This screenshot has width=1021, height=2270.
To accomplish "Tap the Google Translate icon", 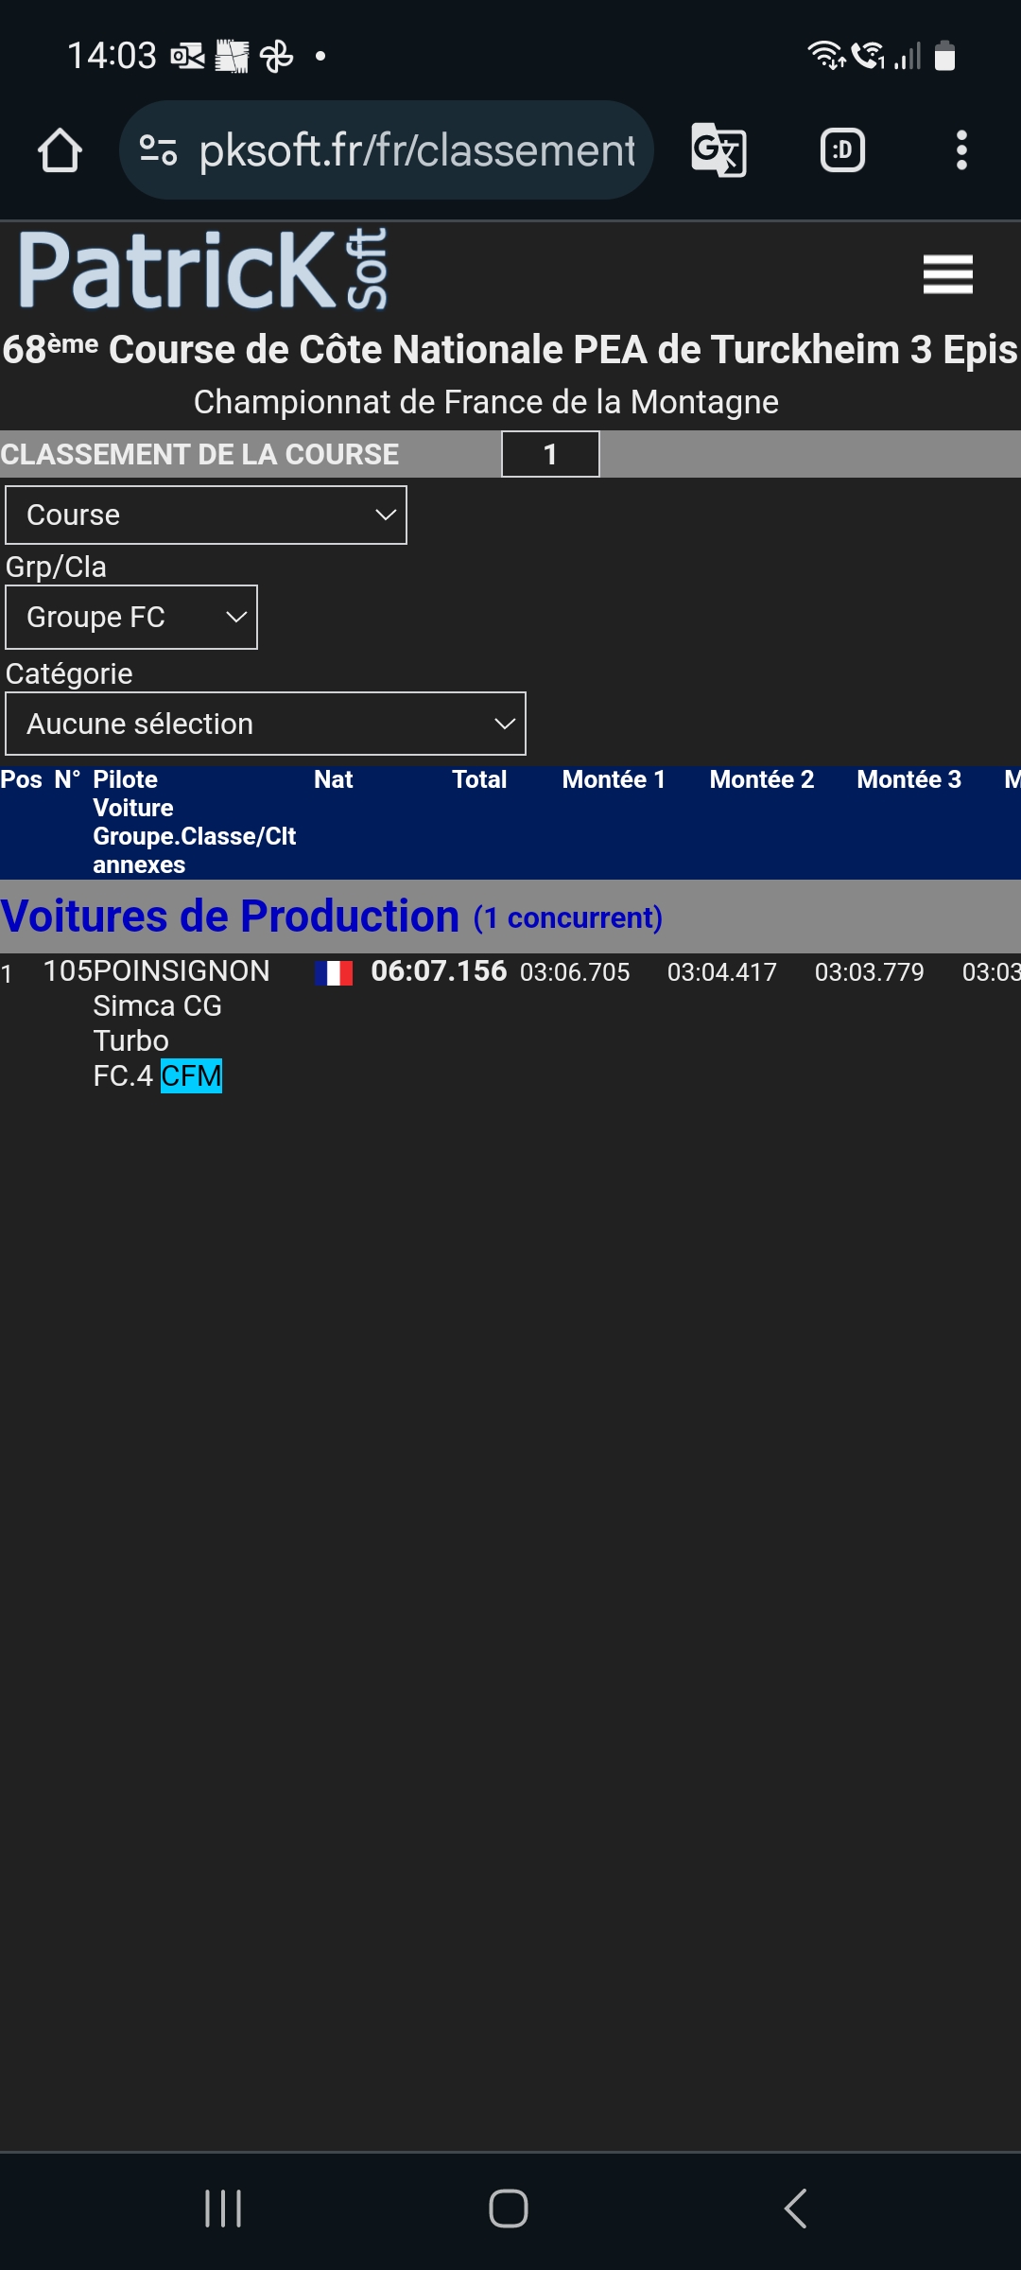I will tap(718, 150).
